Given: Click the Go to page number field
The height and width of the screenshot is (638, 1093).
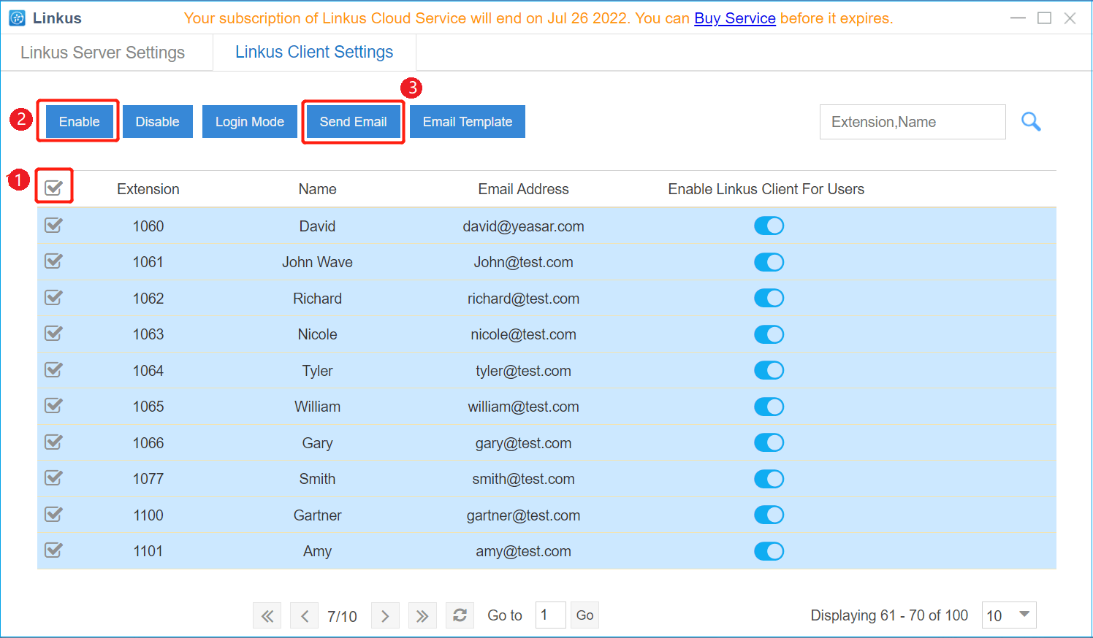Looking at the screenshot, I should coord(550,615).
